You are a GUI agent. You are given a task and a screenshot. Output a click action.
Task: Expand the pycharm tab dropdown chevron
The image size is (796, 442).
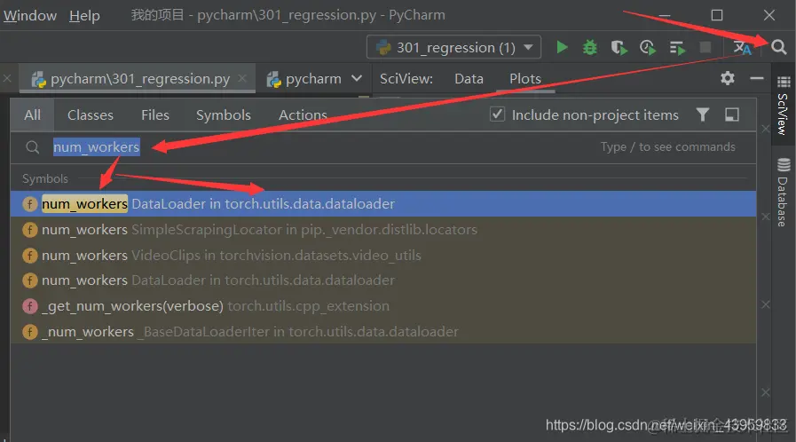(357, 79)
